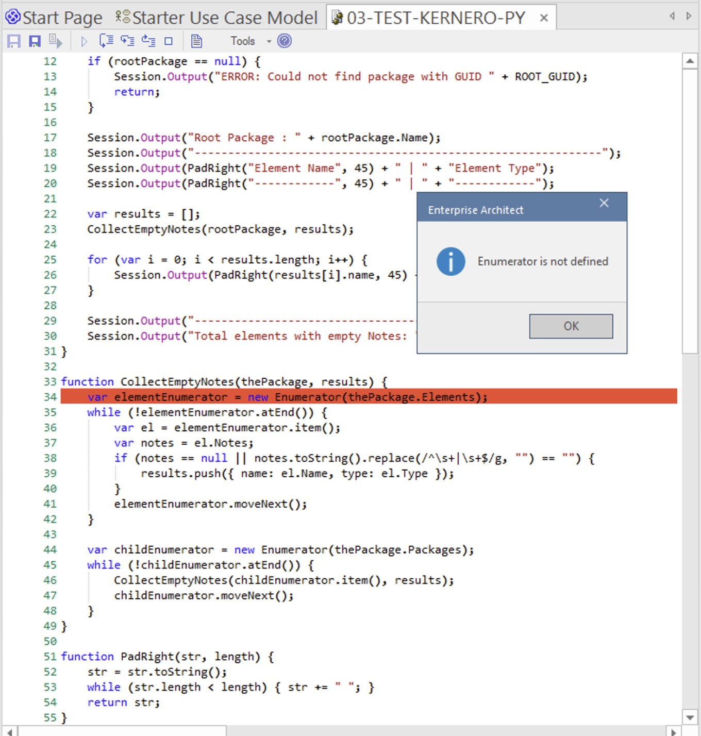The image size is (701, 736).
Task: Click 'CollectEmptyNotes(rootPackage, results);' on line 23
Action: point(221,229)
